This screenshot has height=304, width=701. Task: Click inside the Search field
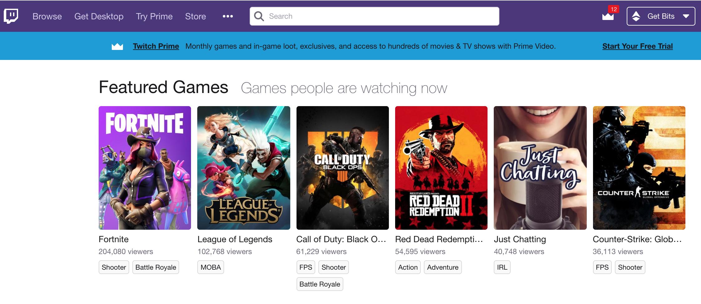(x=374, y=16)
